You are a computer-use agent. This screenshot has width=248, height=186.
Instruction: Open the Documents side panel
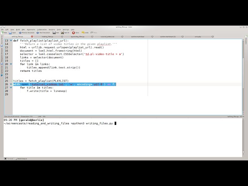click(x=2, y=41)
